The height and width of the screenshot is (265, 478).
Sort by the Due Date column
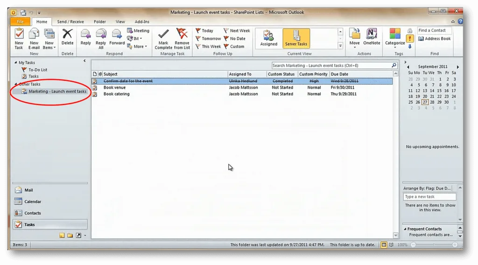pos(361,74)
